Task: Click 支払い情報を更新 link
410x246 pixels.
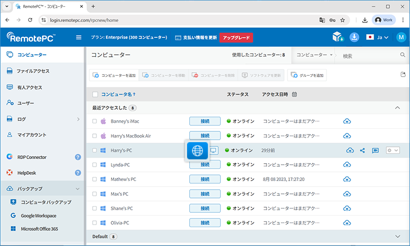Action: (196, 37)
